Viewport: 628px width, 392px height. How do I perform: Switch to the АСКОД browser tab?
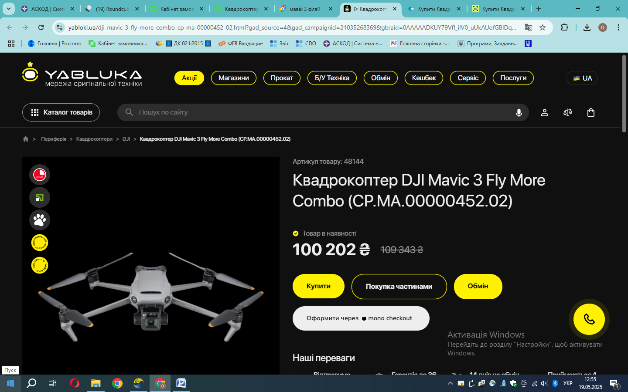(x=48, y=9)
